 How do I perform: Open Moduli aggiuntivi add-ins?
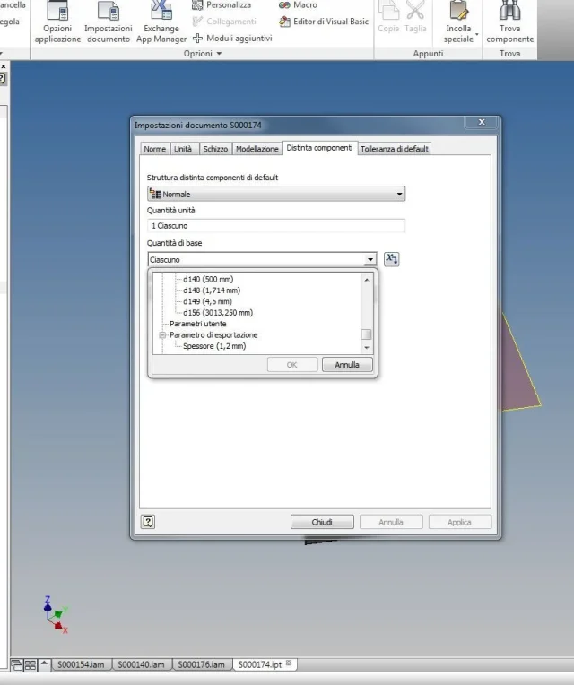coord(232,39)
